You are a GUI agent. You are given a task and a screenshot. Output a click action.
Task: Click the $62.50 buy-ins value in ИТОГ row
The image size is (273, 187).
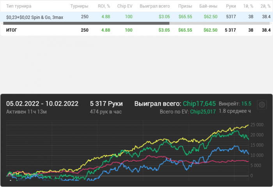click(x=211, y=30)
